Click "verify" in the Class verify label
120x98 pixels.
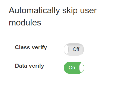coord(39,48)
